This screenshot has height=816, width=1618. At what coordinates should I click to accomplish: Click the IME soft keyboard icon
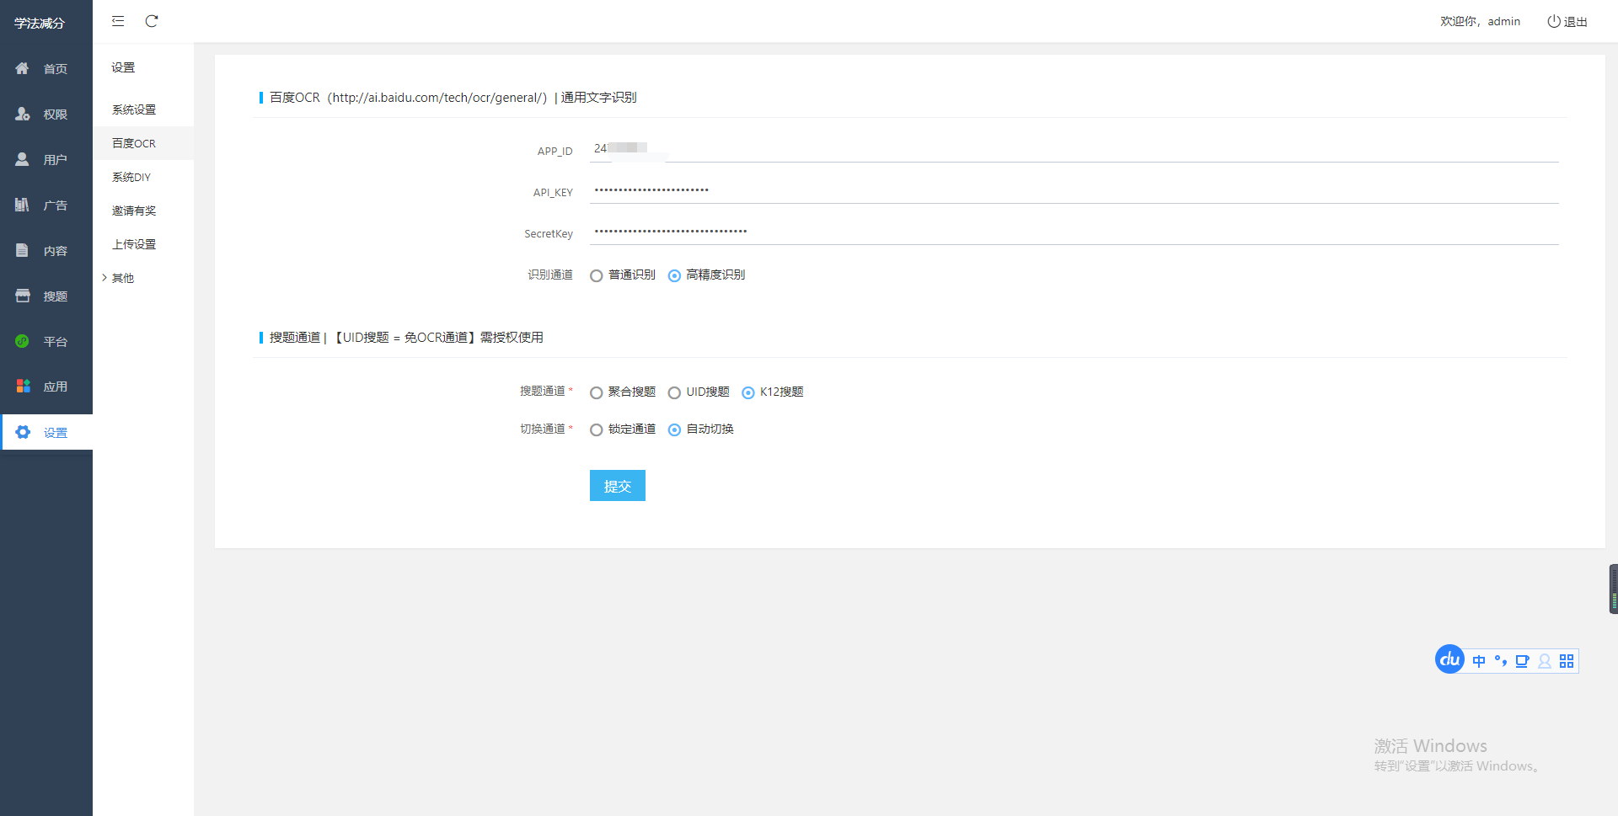point(1522,661)
